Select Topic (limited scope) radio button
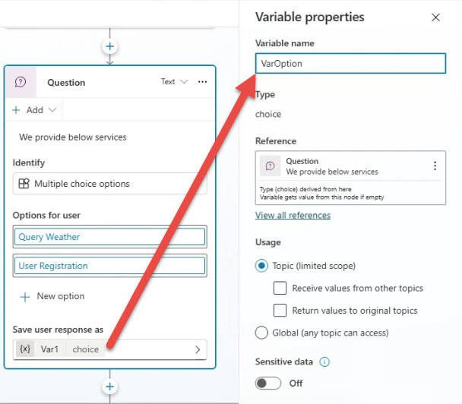This screenshot has width=462, height=404. pyautogui.click(x=261, y=266)
